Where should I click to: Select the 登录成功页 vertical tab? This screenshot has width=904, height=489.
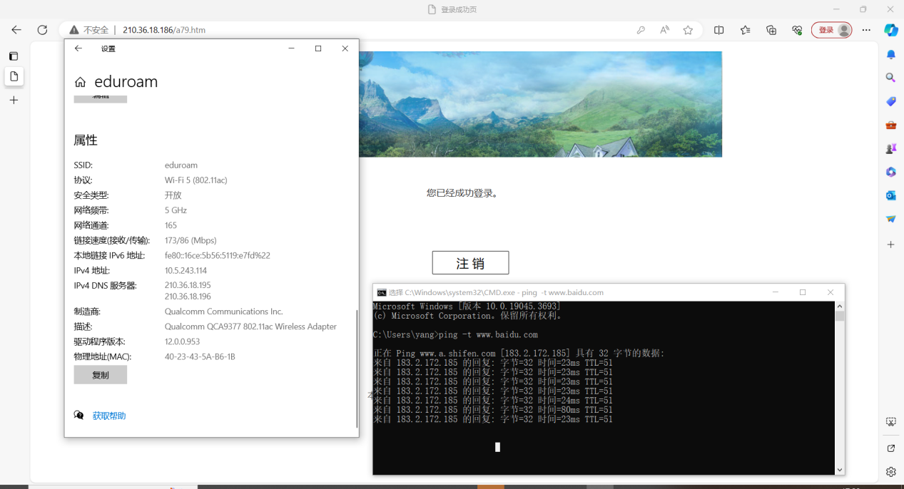coord(14,76)
